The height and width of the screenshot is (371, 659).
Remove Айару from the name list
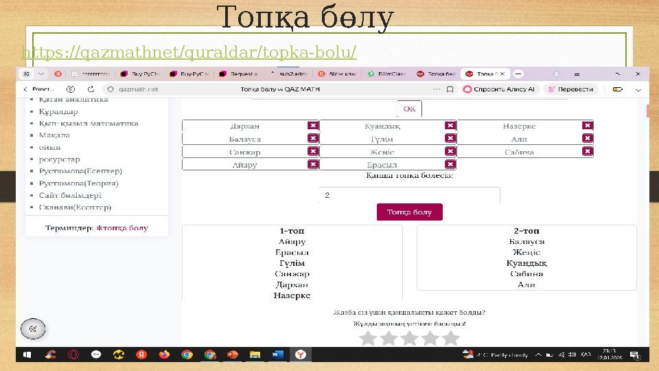[313, 164]
